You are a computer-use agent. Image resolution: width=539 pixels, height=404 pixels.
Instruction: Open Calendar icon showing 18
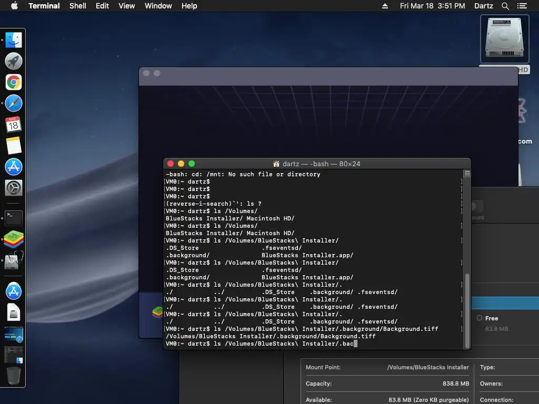(x=14, y=124)
